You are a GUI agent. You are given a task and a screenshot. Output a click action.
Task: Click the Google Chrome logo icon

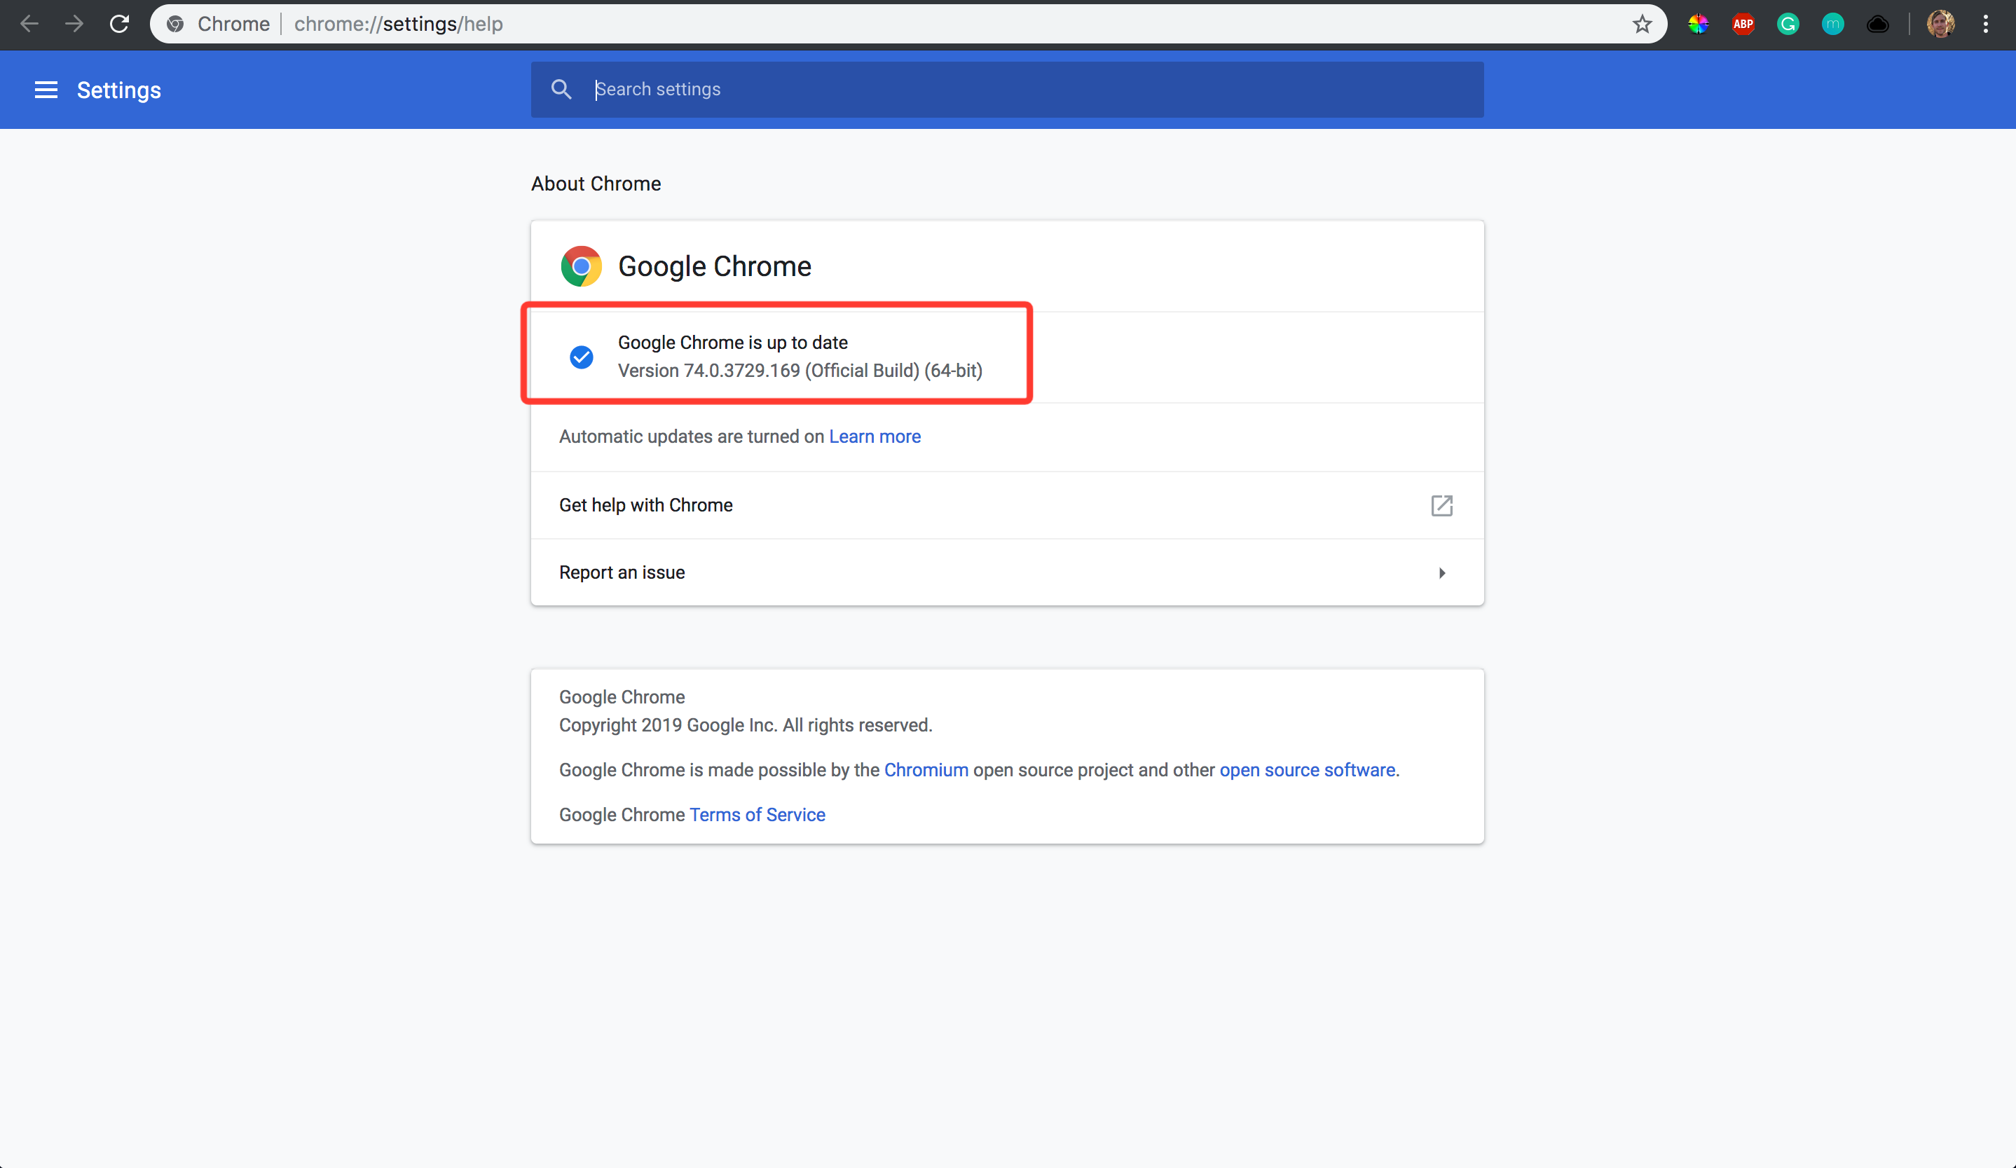pos(580,266)
